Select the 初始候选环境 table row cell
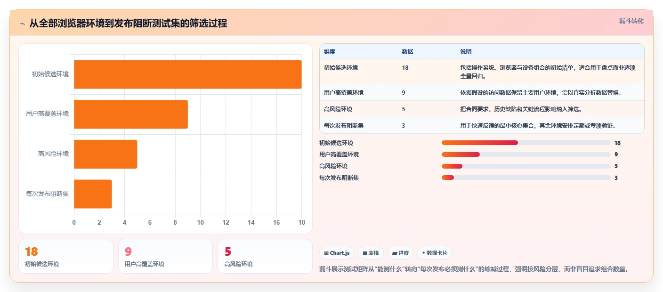 pos(341,68)
